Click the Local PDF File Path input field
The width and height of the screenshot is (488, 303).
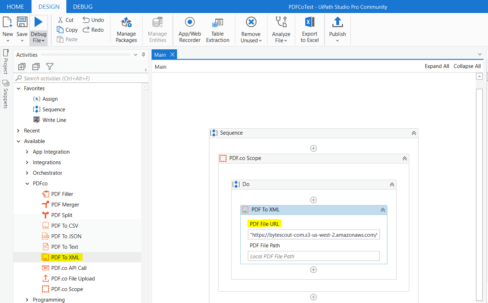coord(313,256)
